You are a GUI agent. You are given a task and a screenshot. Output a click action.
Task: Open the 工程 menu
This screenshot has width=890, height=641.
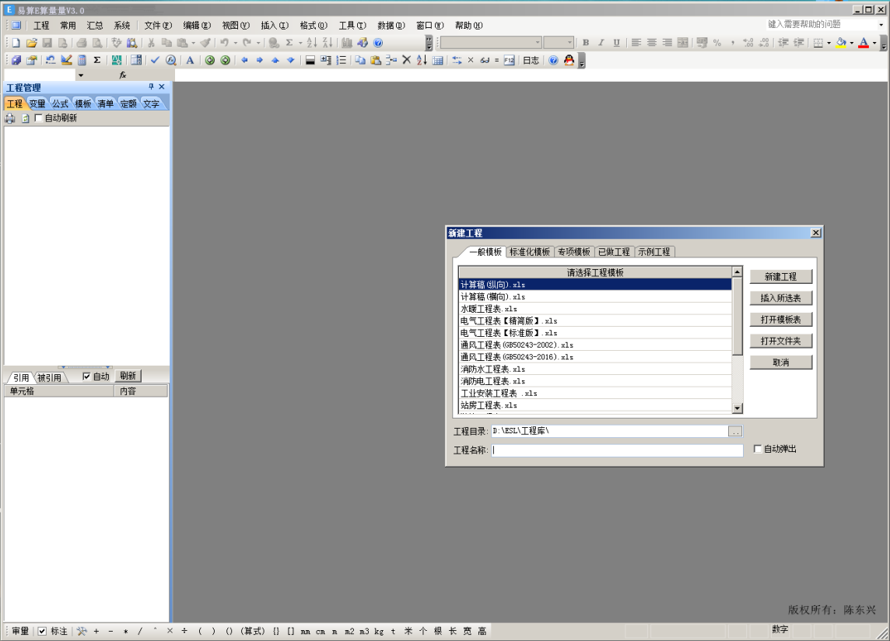coord(41,26)
